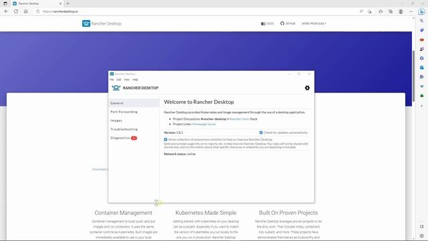Open the Edit menu in Rancher Desktop
The image size is (428, 241).
coord(119,80)
